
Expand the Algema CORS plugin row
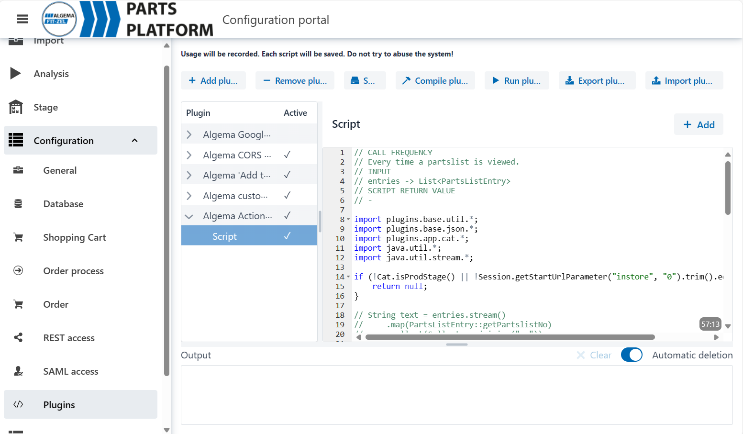click(189, 155)
